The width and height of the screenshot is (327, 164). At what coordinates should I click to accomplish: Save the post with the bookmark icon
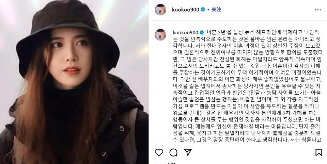318,152
